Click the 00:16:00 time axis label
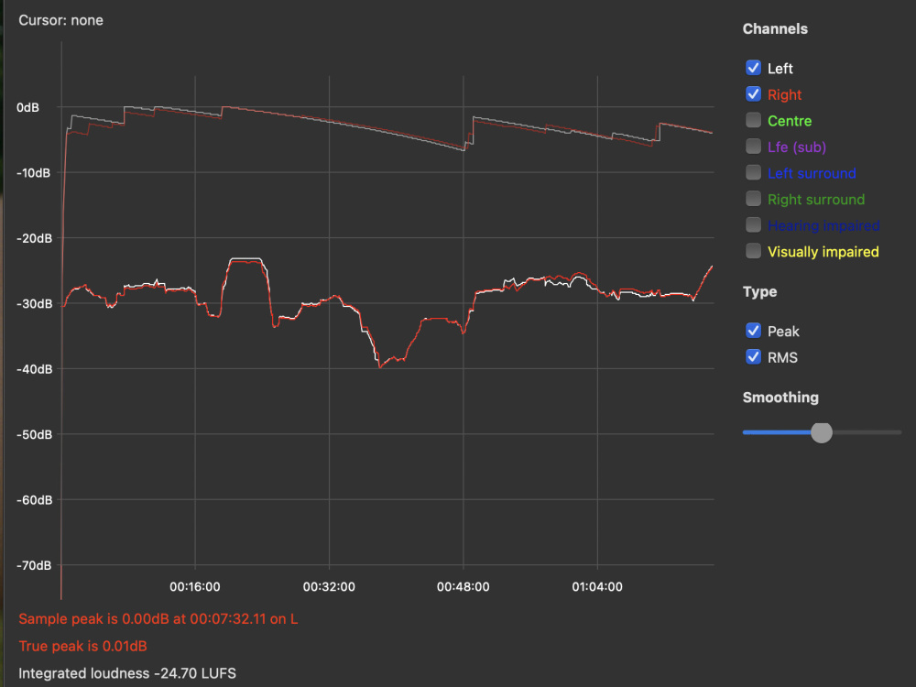 [x=195, y=587]
